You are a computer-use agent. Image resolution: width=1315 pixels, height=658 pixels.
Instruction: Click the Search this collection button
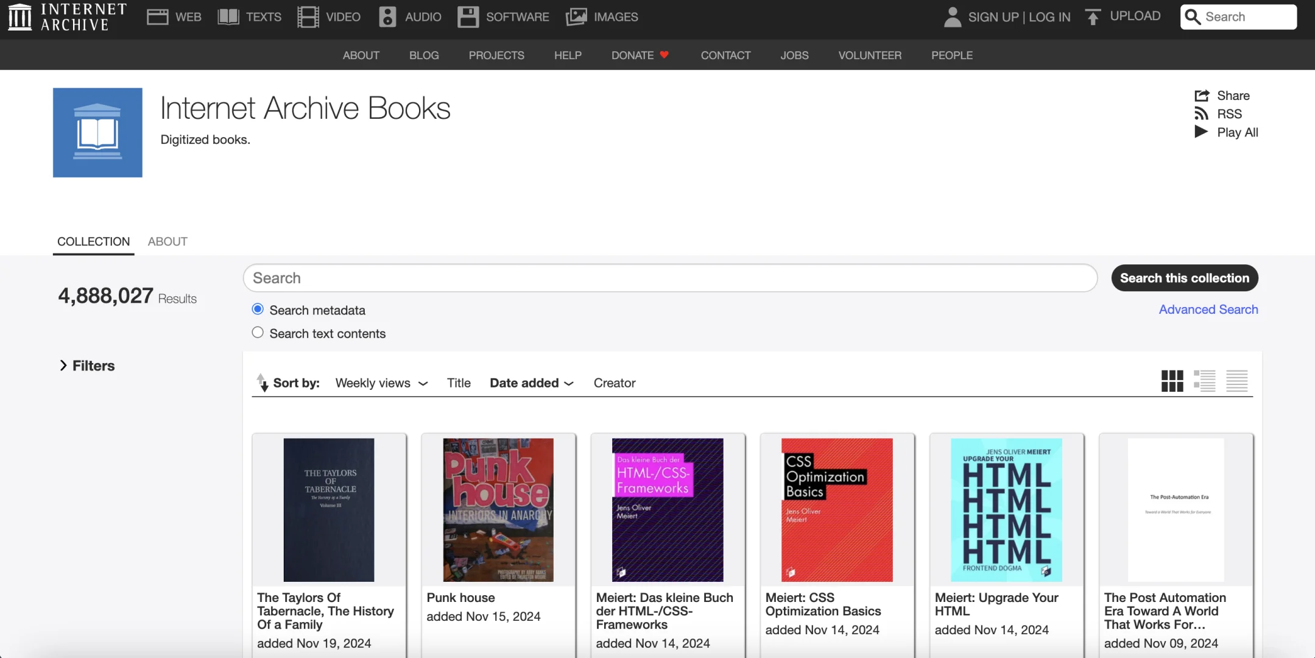point(1185,278)
